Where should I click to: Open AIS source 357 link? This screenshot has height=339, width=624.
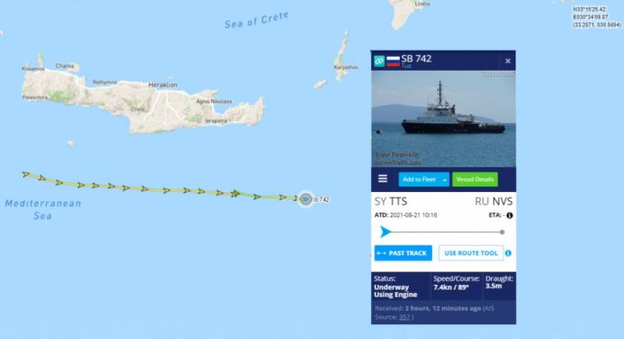405,317
